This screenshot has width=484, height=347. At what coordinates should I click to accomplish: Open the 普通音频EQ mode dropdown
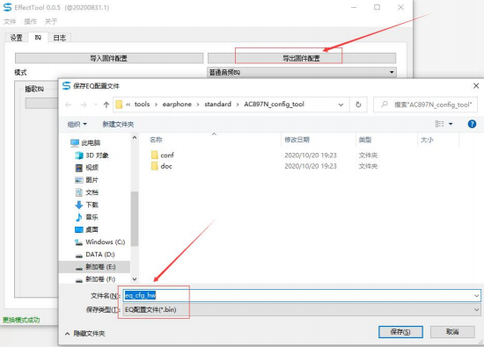[302, 72]
